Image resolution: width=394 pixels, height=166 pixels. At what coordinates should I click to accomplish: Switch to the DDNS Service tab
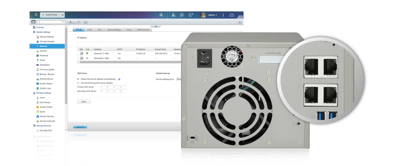pyautogui.click(x=143, y=30)
